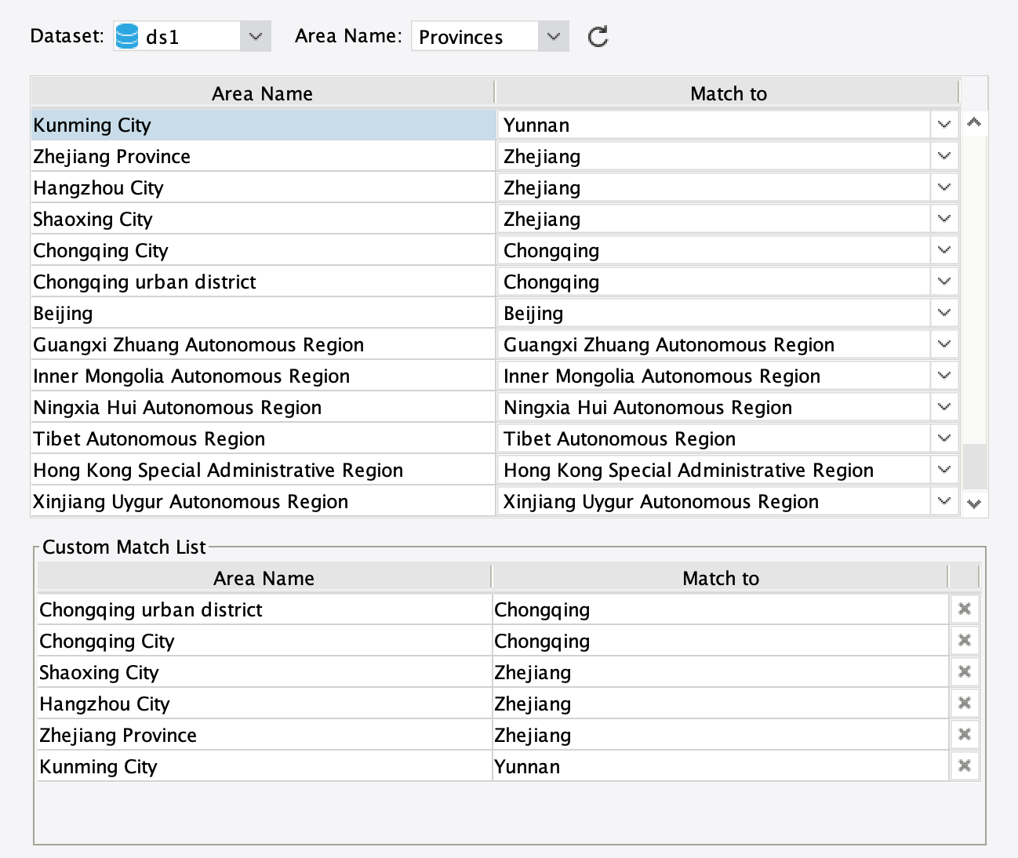This screenshot has height=858, width=1018.
Task: Open Match to dropdown for Chongqing urban district
Action: pyautogui.click(x=944, y=282)
